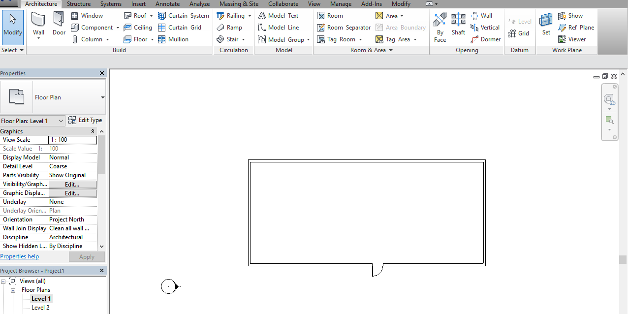Screen dimensions: 628x314
Task: Click the Apply button
Action: click(x=87, y=257)
